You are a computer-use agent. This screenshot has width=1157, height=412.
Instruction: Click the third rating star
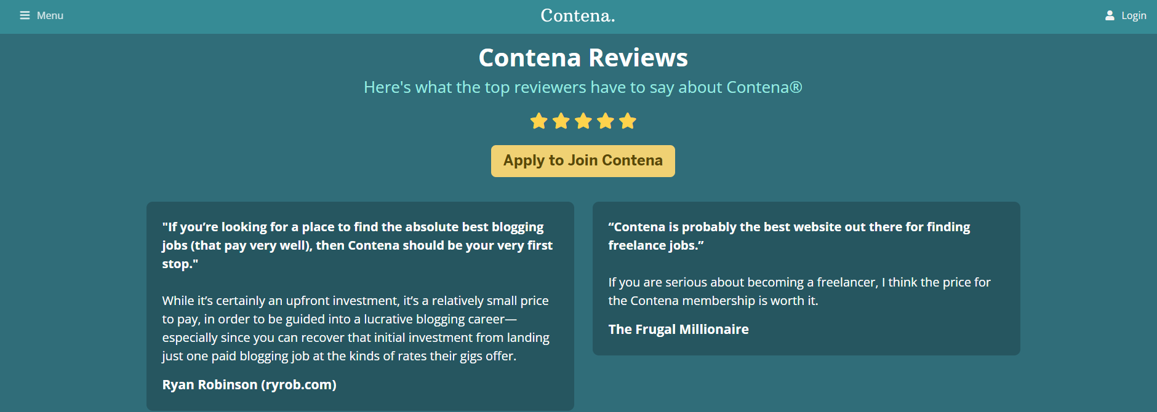tap(583, 121)
